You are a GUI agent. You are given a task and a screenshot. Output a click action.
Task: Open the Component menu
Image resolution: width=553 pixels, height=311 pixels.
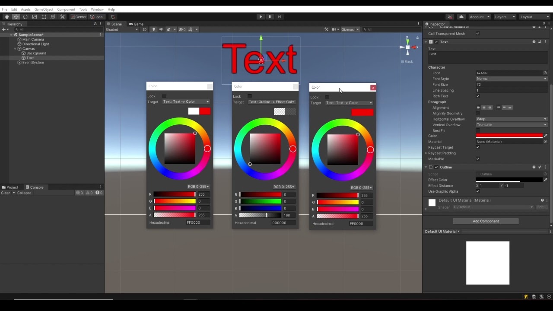tap(66, 10)
